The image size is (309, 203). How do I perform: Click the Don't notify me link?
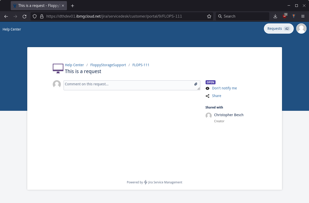[224, 88]
